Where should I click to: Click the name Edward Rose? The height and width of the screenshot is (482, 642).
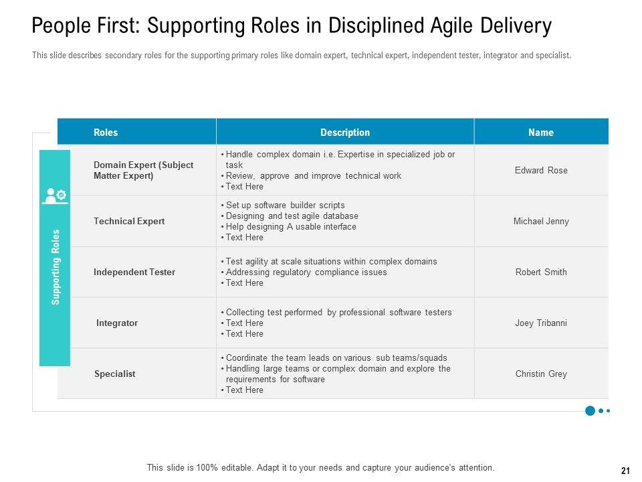tap(541, 171)
